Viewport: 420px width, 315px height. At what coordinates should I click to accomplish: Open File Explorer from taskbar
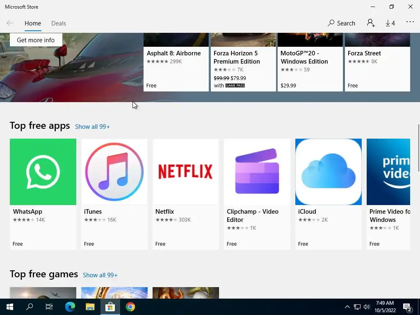(x=90, y=307)
